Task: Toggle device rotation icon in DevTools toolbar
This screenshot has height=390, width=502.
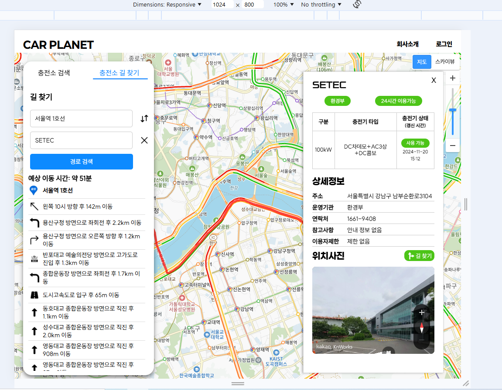Action: tap(357, 4)
